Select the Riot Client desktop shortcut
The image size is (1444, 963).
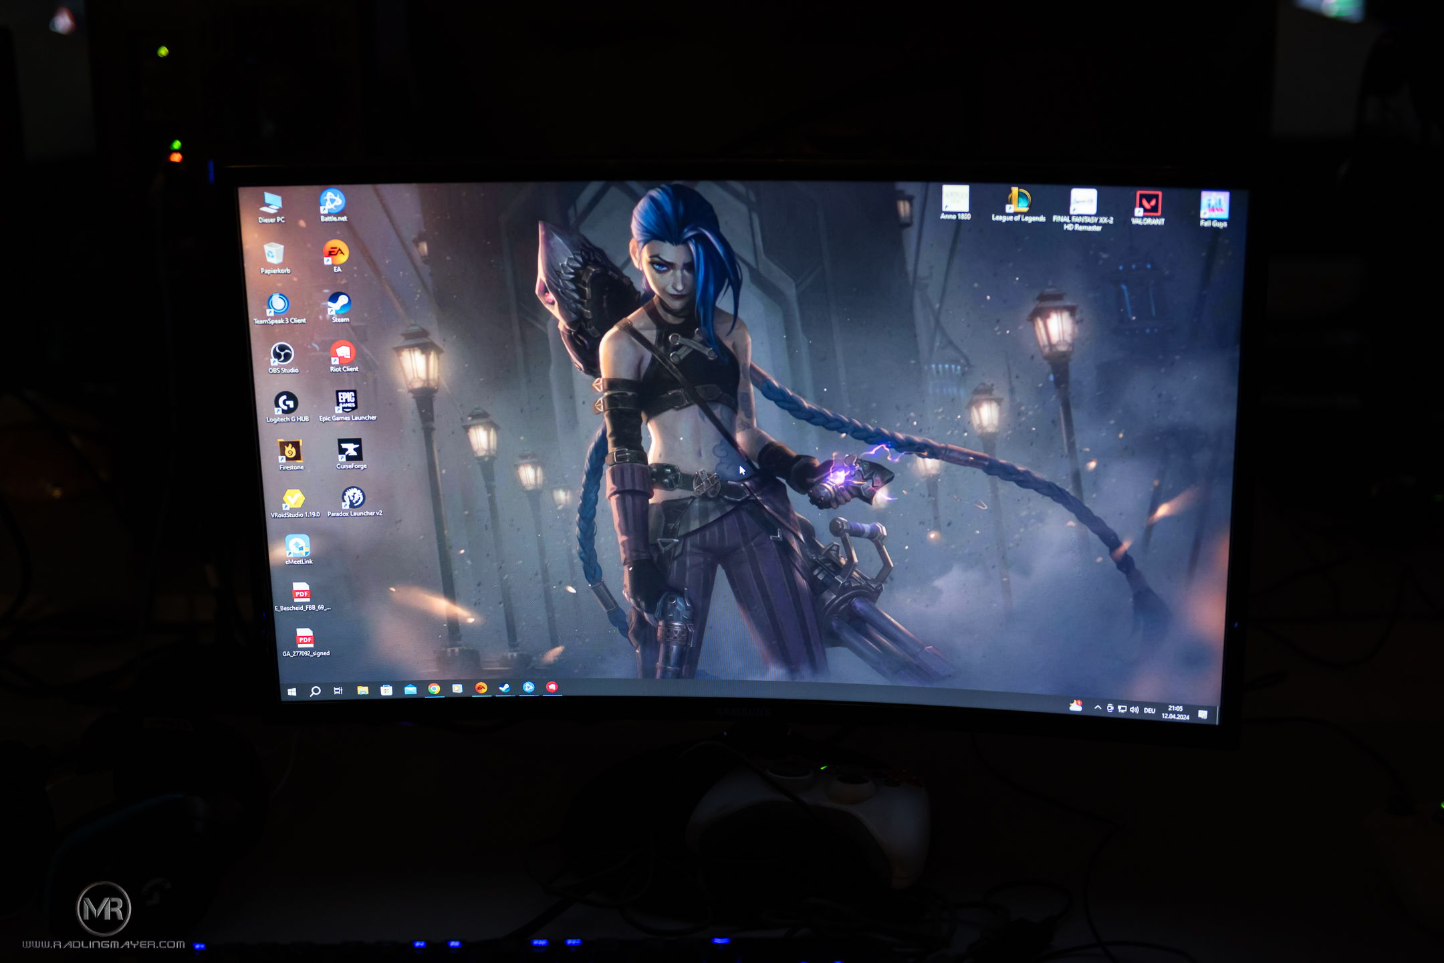point(343,356)
